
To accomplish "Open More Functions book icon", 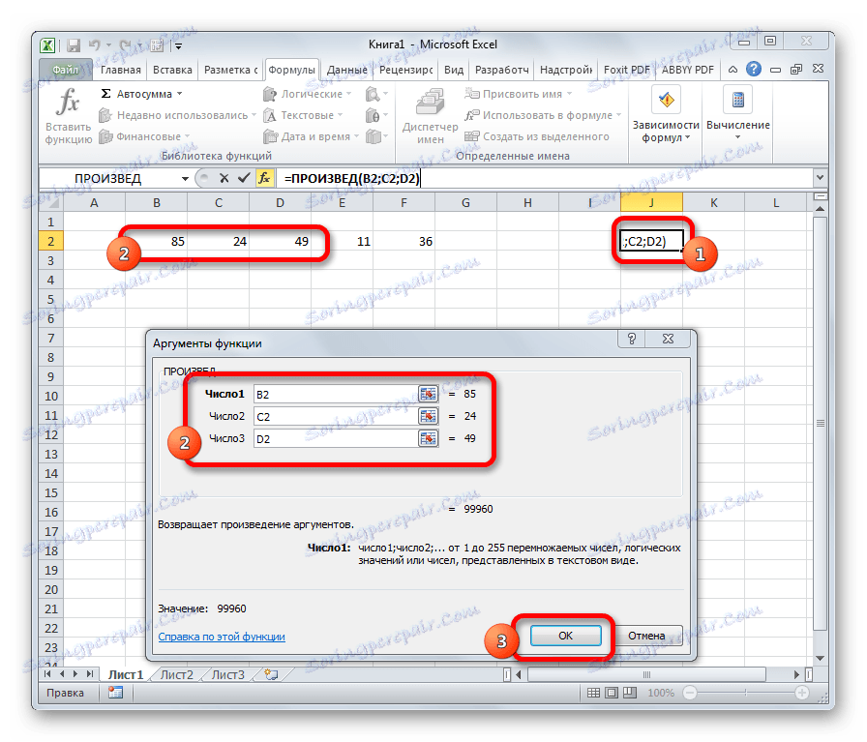I will (374, 136).
